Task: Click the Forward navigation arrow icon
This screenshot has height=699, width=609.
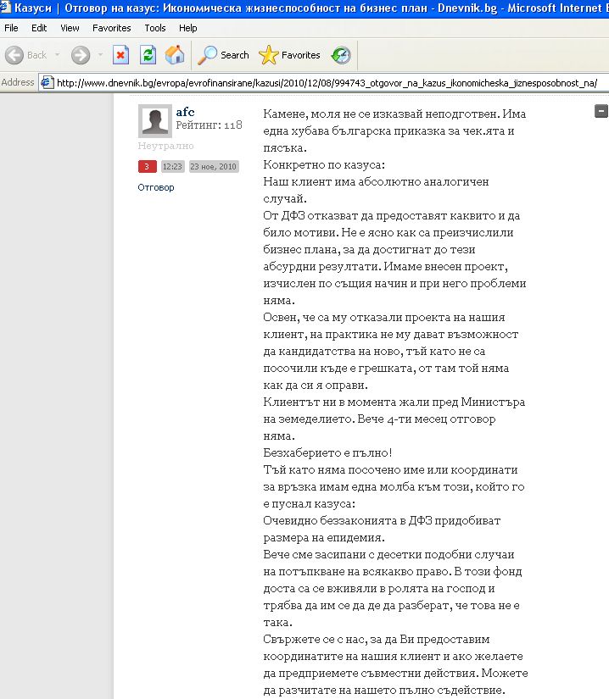Action: tap(81, 55)
